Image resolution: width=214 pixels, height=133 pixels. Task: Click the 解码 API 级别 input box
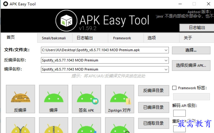pyautogui.click(x=179, y=113)
